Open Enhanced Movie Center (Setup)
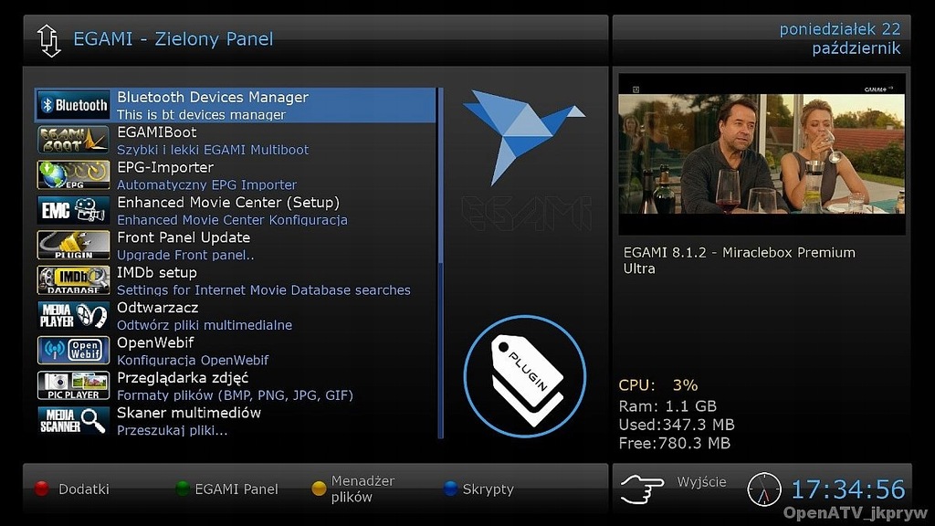 point(236,211)
